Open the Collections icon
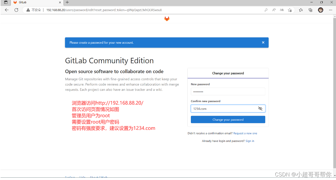The height and width of the screenshot is (180, 336). (310, 10)
